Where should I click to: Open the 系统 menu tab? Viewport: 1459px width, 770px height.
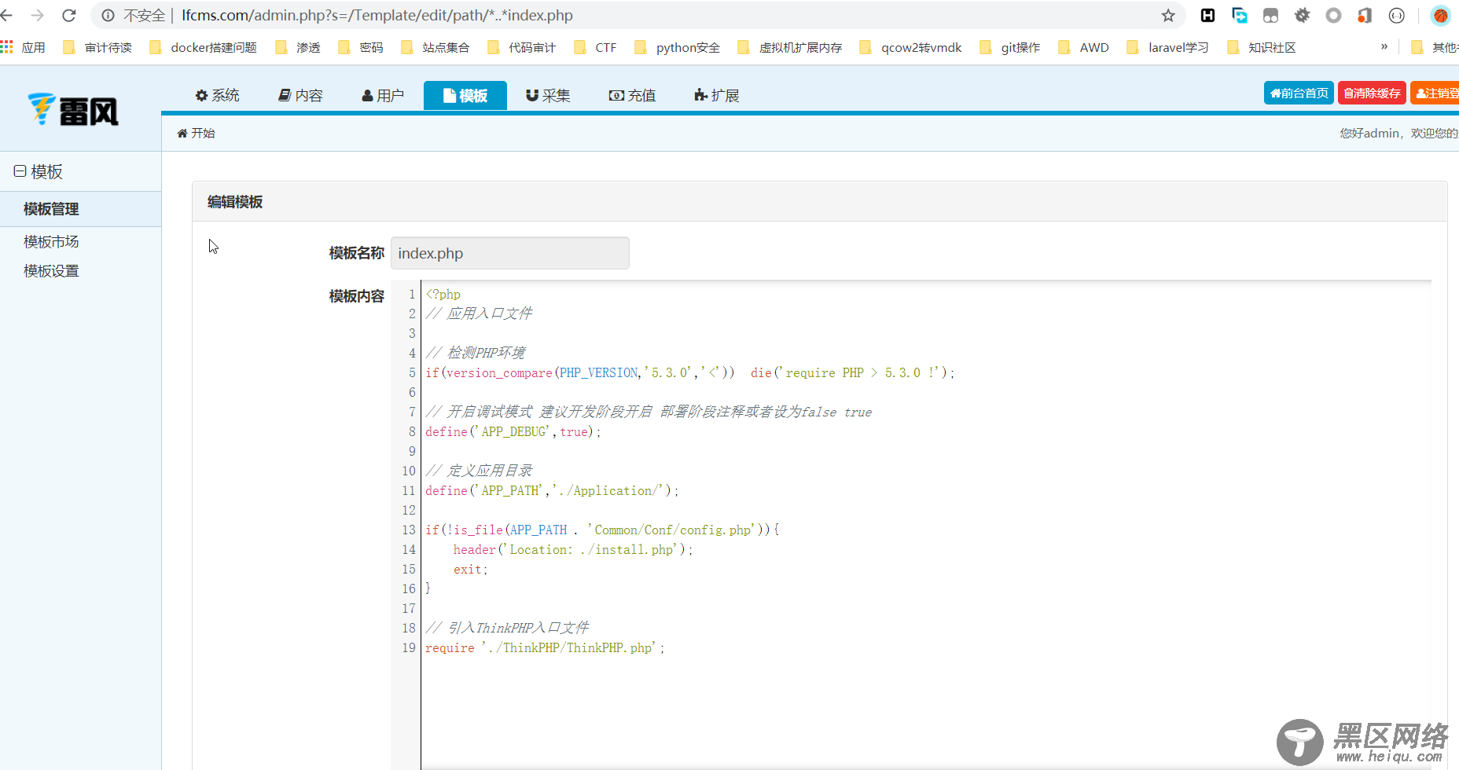tap(217, 95)
